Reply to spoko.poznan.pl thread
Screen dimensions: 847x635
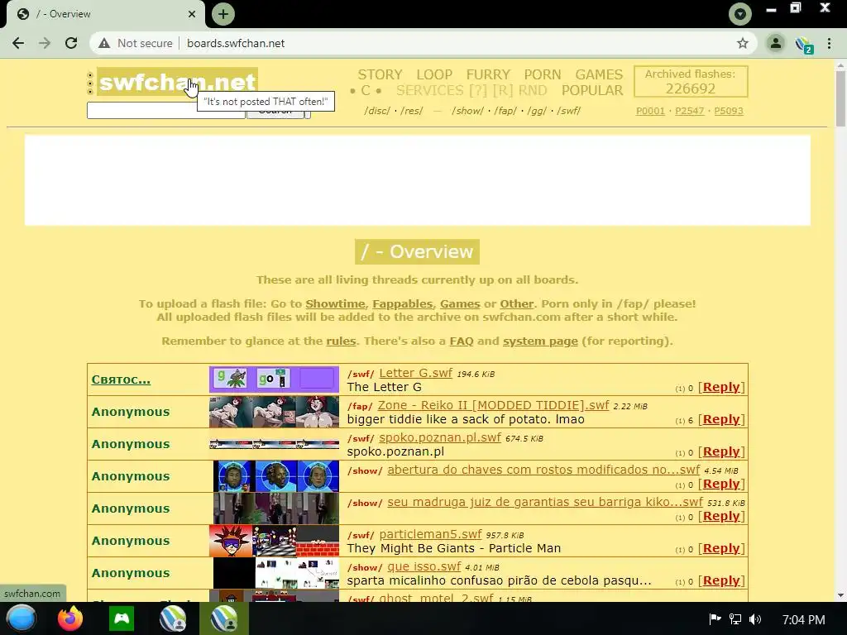click(721, 451)
